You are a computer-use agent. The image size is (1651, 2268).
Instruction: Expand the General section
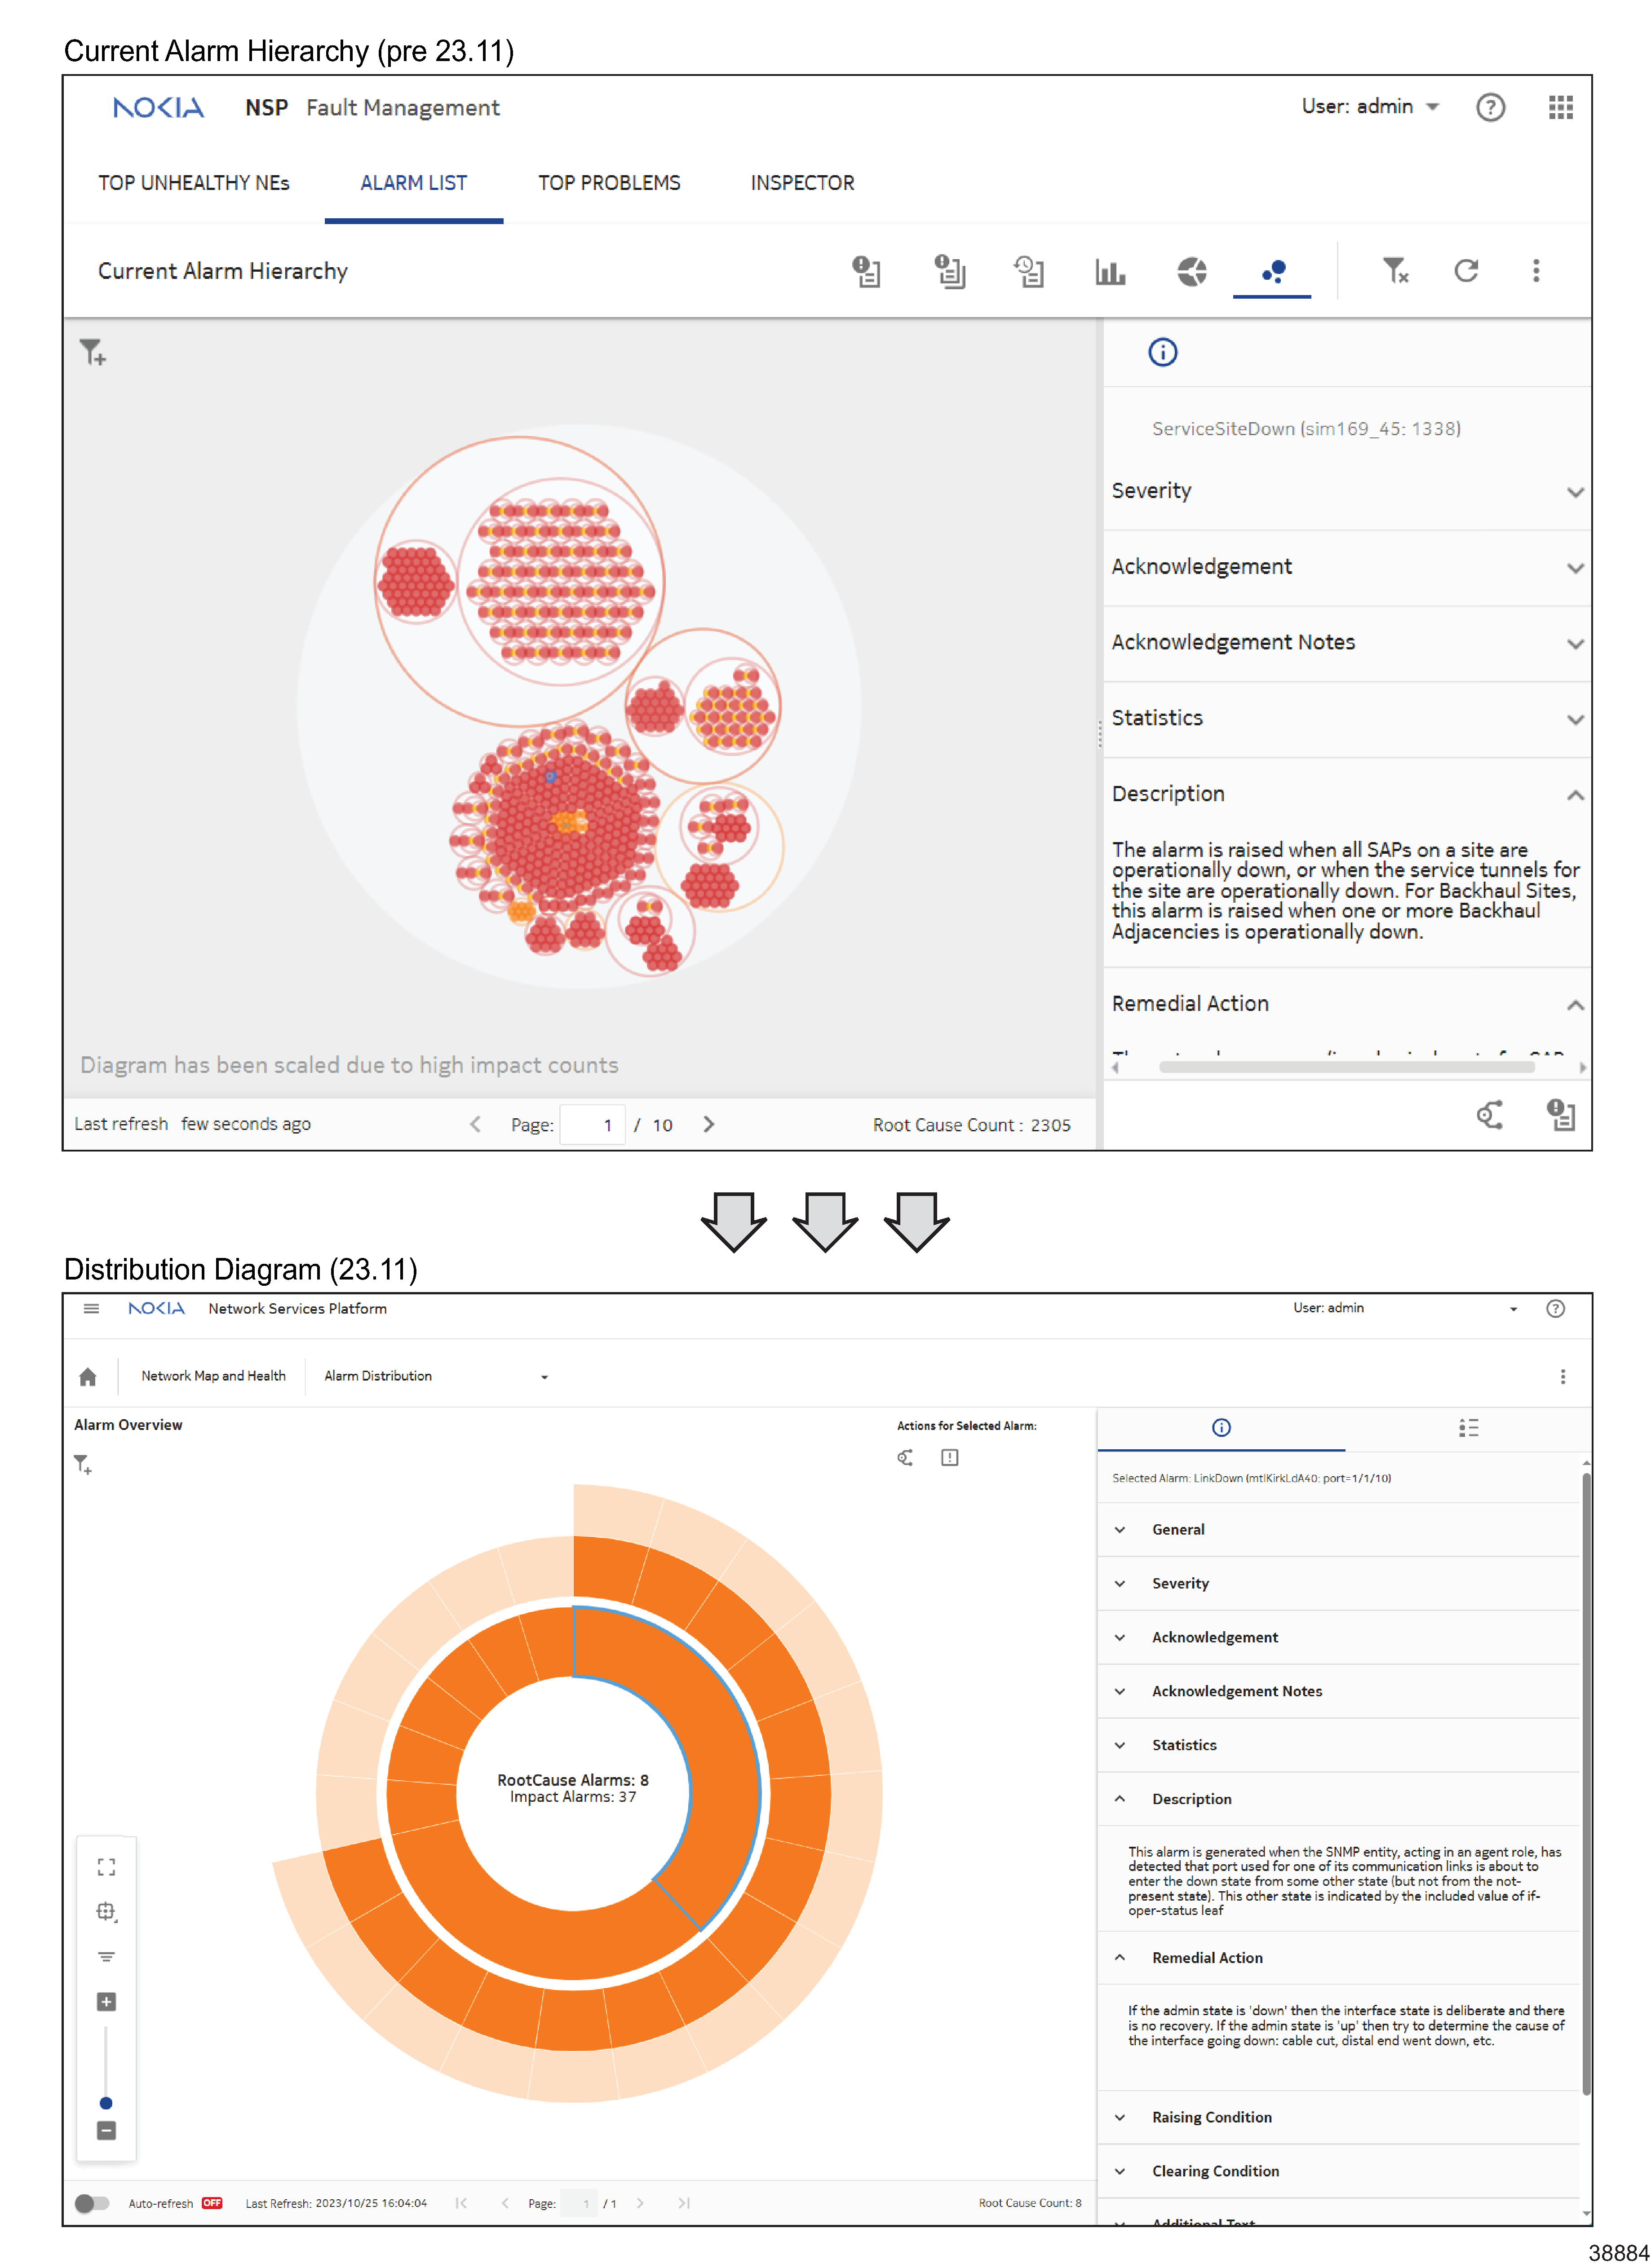(1339, 1529)
